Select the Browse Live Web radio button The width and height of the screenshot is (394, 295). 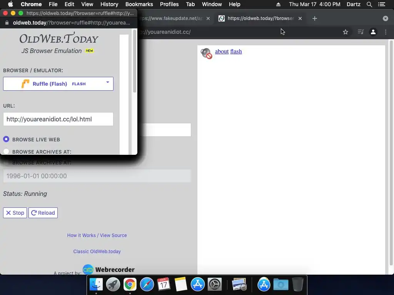(6, 139)
